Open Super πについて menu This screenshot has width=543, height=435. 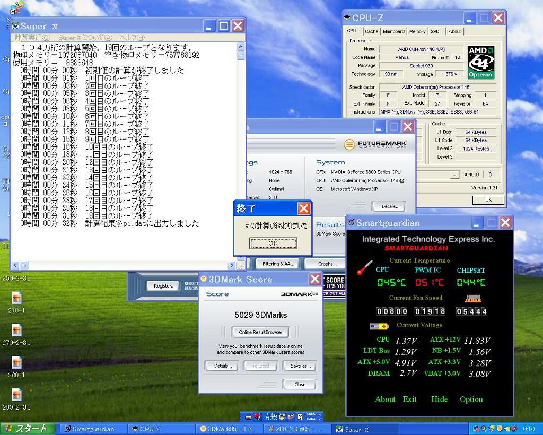(85, 38)
